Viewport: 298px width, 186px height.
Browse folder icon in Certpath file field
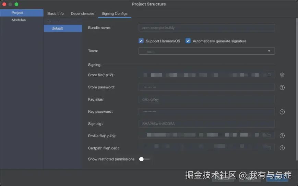tap(269, 147)
